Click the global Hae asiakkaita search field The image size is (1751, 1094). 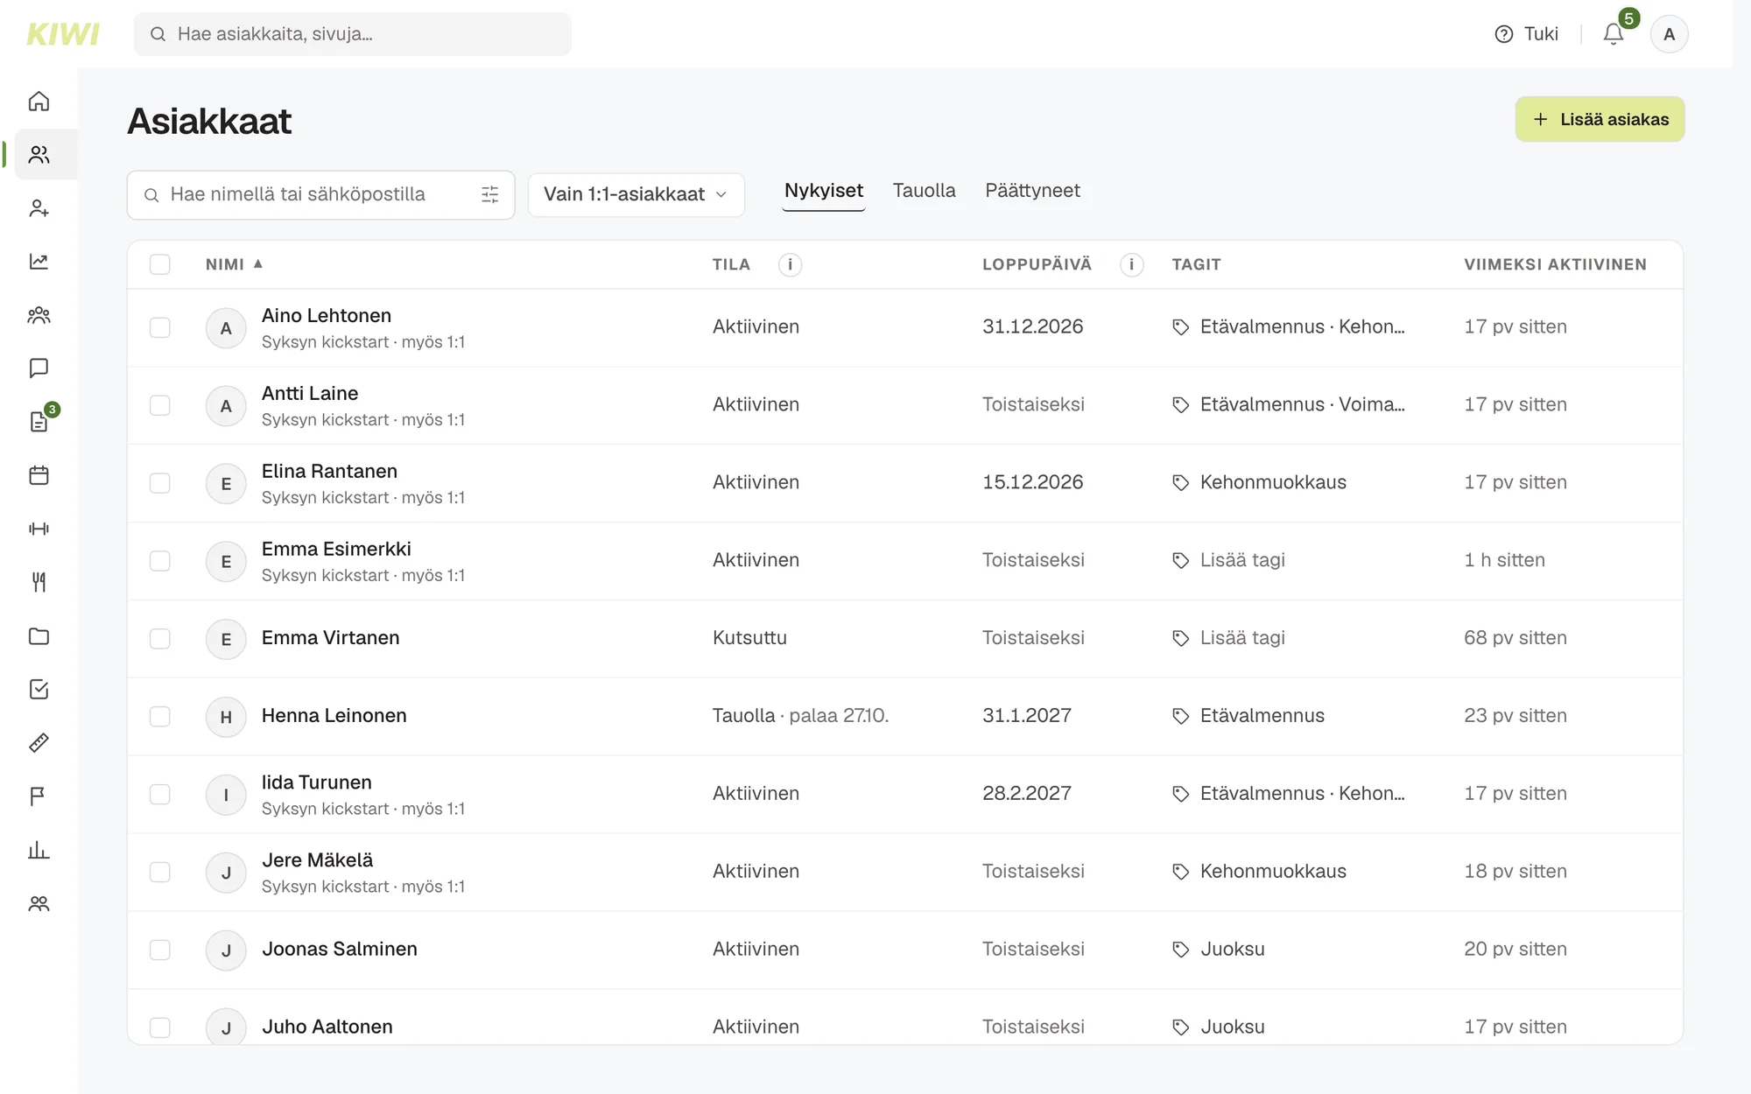tap(352, 34)
